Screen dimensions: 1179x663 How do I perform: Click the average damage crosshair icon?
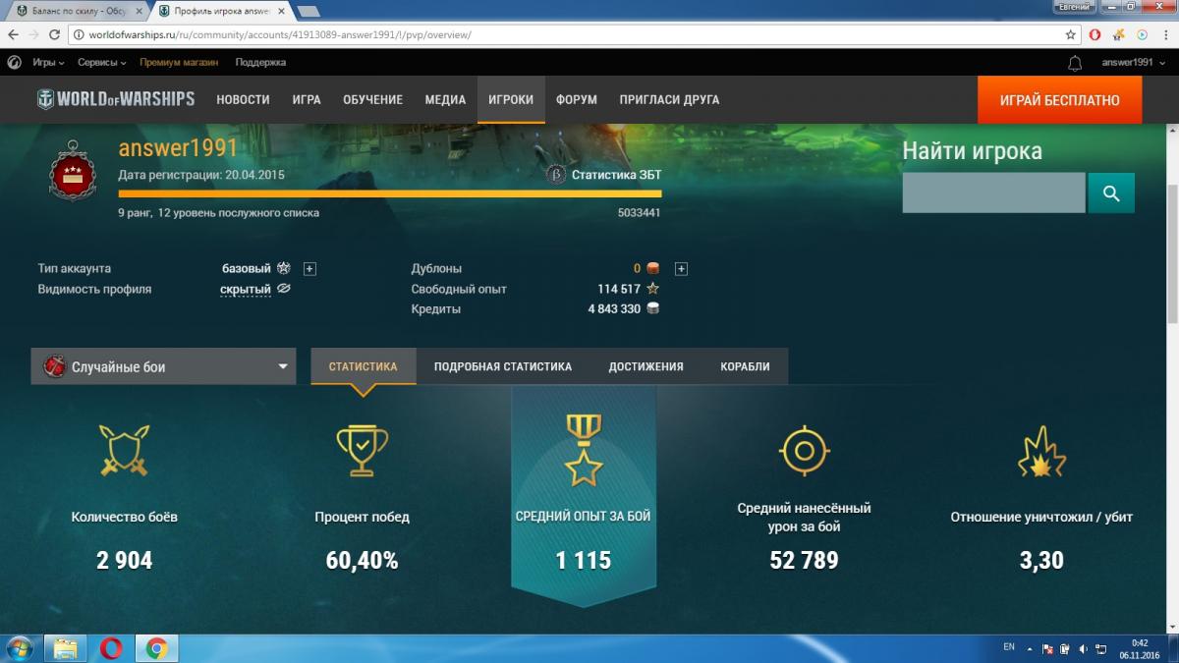pyautogui.click(x=804, y=451)
